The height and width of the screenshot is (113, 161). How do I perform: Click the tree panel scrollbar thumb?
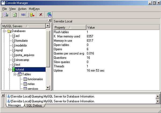(x=48, y=49)
